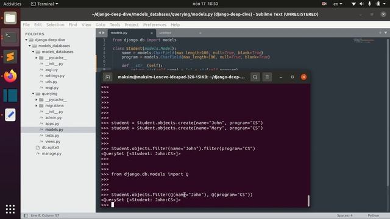390x219 pixels.
Task: Expand the __pycache__ folder under querying
Action: click(x=37, y=100)
